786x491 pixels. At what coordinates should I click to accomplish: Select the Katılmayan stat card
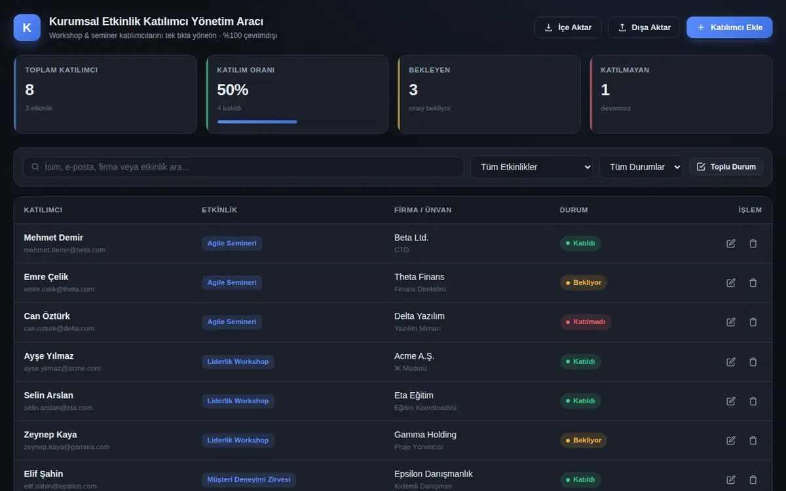pyautogui.click(x=681, y=94)
